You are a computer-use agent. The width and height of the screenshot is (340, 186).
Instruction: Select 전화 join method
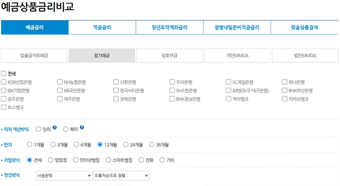[x=141, y=160]
